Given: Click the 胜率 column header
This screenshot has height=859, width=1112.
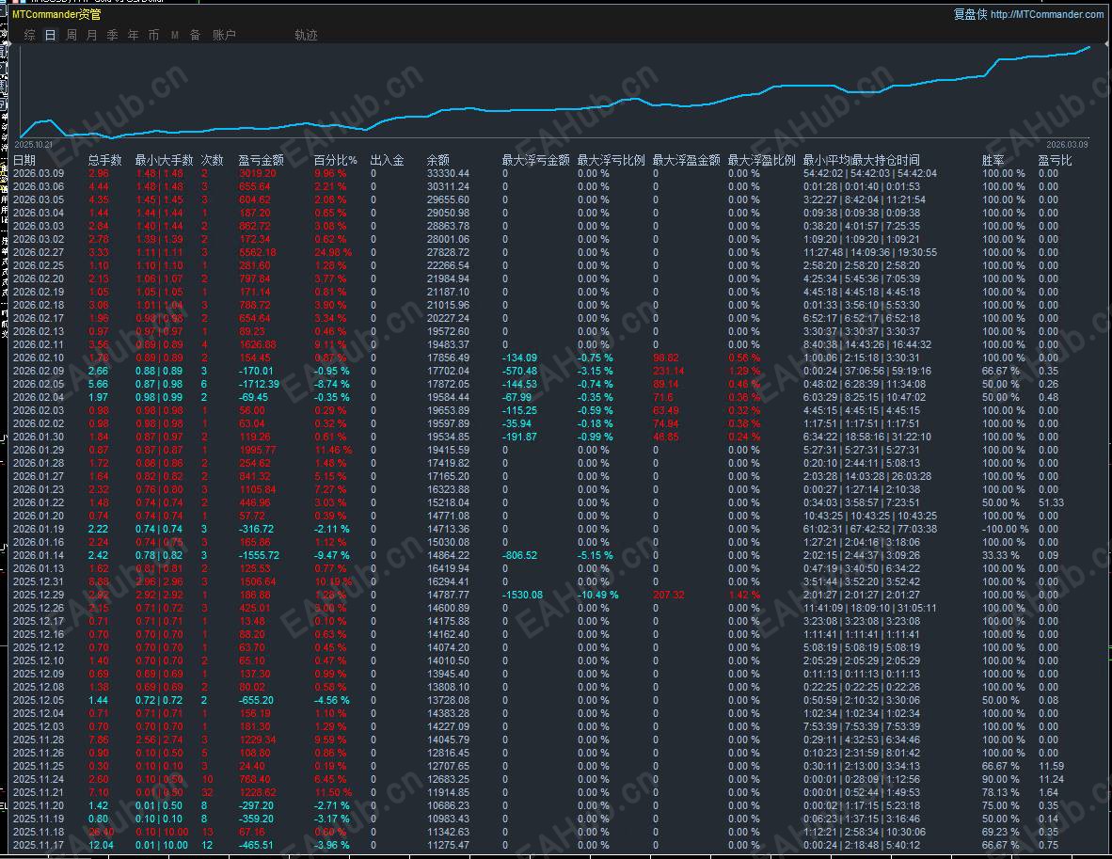Looking at the screenshot, I should pyautogui.click(x=993, y=161).
